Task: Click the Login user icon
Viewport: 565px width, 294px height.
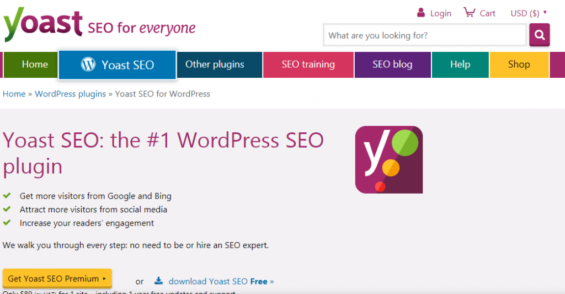Action: [x=421, y=13]
